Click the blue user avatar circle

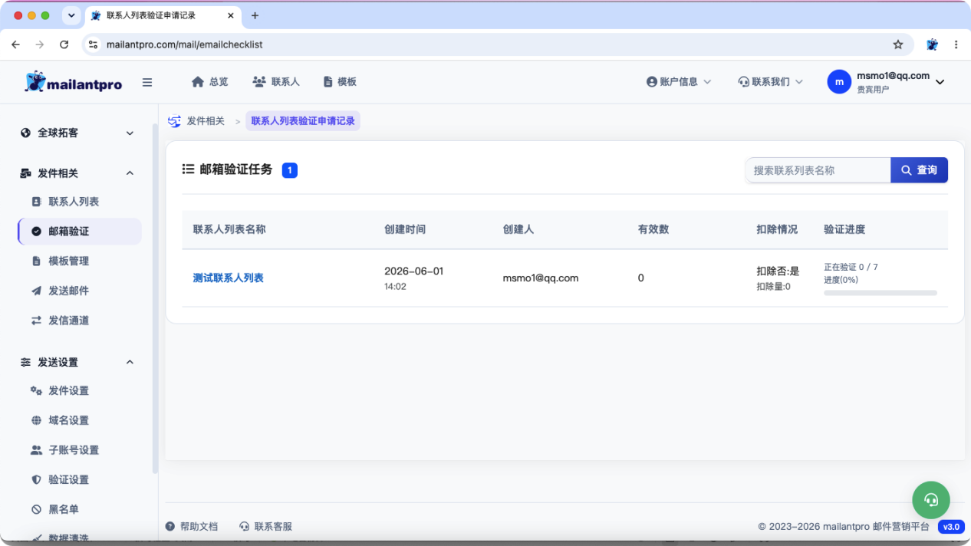(x=839, y=82)
